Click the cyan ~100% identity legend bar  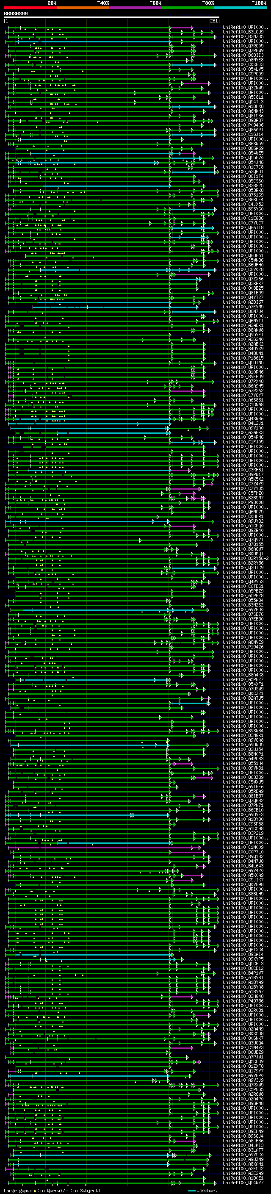tap(241, 8)
